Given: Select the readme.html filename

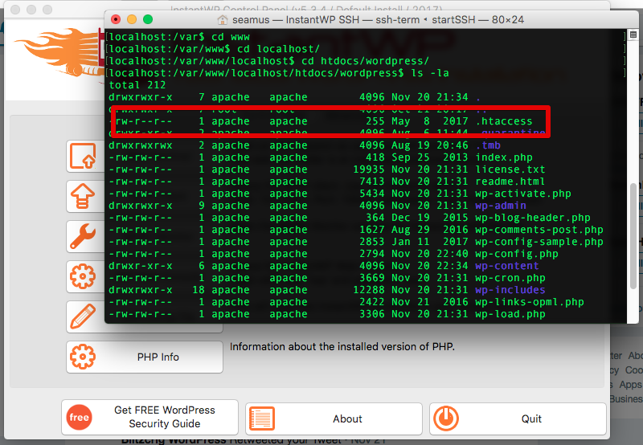Looking at the screenshot, I should tap(510, 182).
